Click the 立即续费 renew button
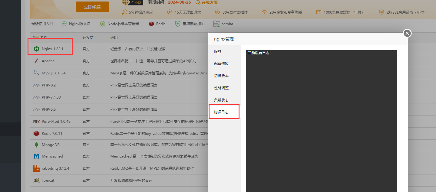Viewport: 436px width, 192px height. pyautogui.click(x=92, y=7)
